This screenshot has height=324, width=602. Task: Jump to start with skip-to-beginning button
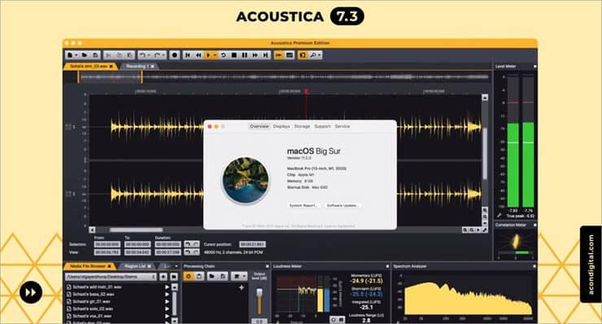(188, 55)
